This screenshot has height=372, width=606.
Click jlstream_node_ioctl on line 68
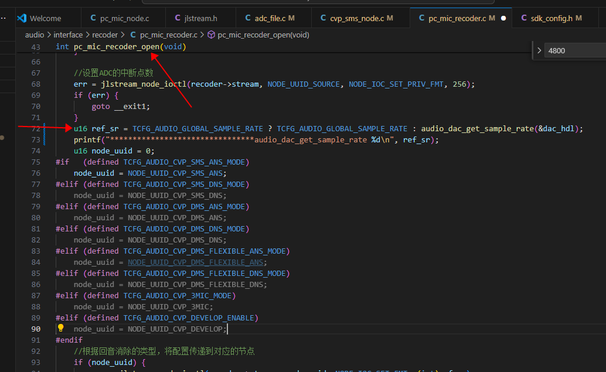click(x=144, y=84)
